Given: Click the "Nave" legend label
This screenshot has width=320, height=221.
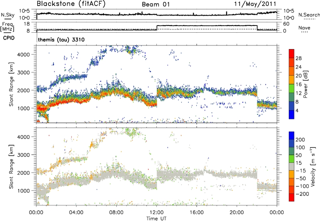Looking at the screenshot, I should tap(304, 28).
